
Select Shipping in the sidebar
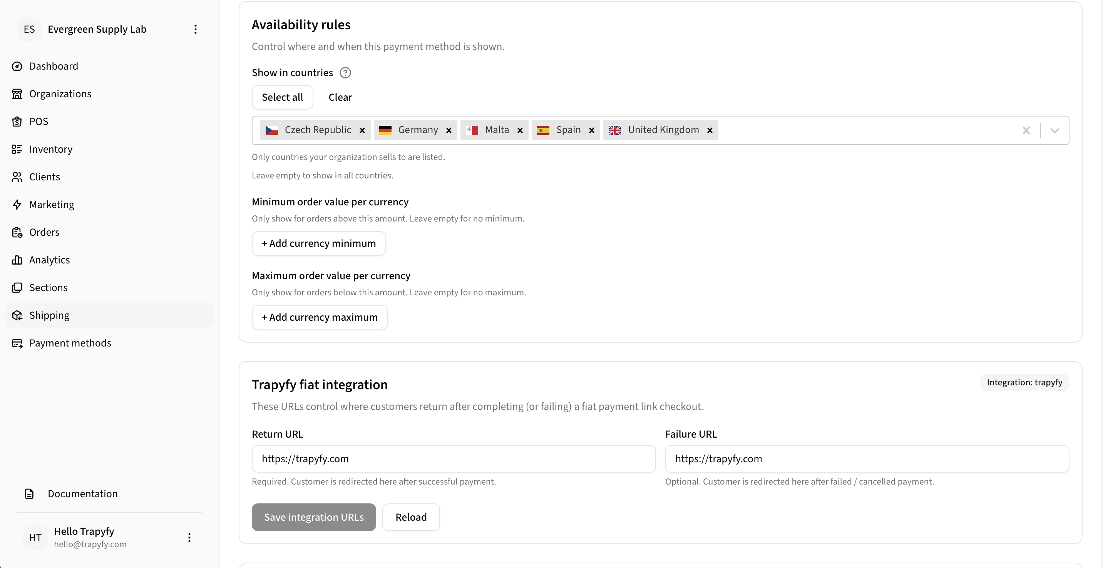pyautogui.click(x=109, y=315)
